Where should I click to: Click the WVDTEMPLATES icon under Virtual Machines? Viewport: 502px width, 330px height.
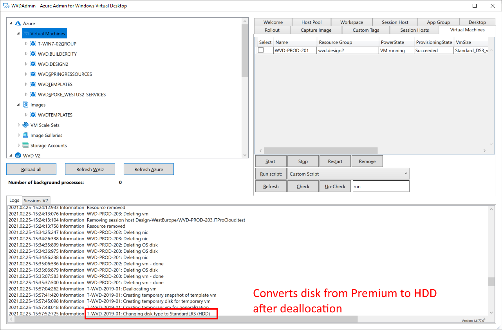point(33,85)
